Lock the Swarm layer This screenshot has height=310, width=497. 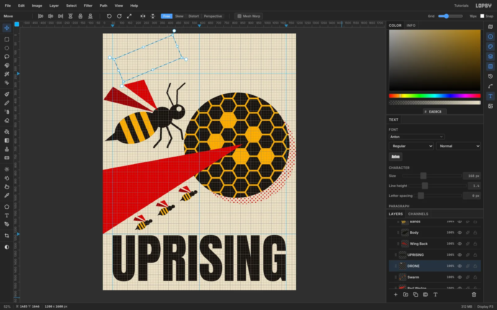475,277
